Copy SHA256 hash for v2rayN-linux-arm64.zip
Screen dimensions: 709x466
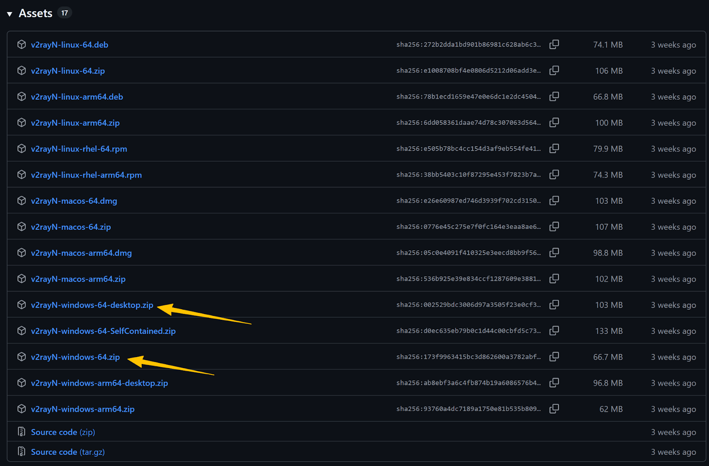(x=554, y=123)
